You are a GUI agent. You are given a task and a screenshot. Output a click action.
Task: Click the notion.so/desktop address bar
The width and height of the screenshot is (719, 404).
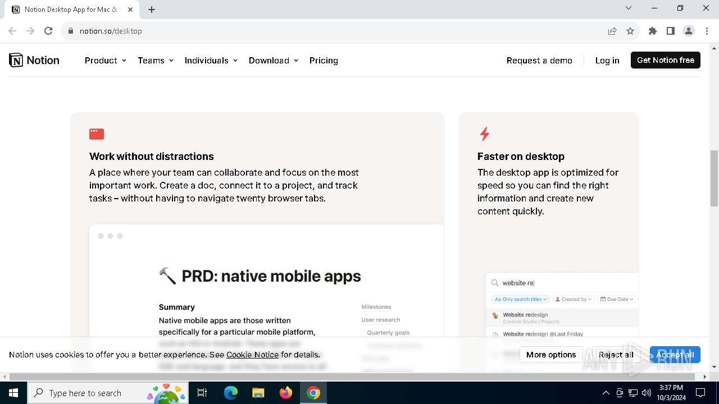(337, 31)
